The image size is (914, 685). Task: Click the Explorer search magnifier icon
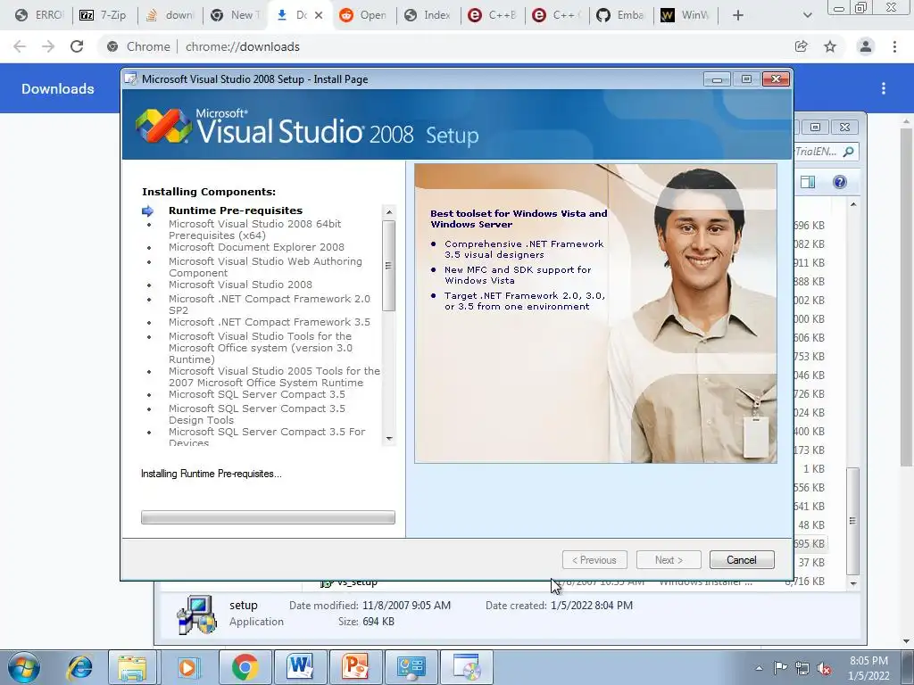coord(849,152)
